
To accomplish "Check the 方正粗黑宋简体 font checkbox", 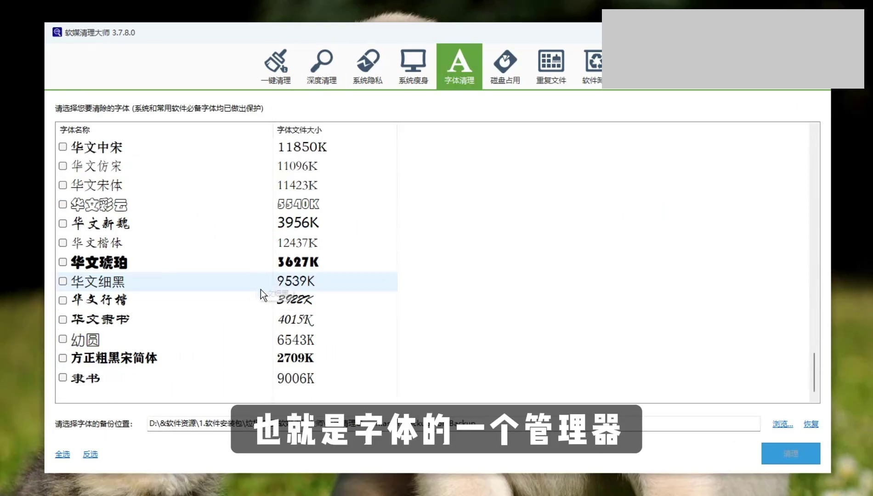I will pos(63,358).
